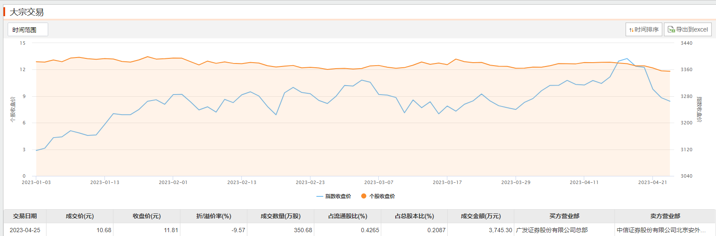Click the 2023-01-03 x-axis date label
The height and width of the screenshot is (236, 716).
36,182
